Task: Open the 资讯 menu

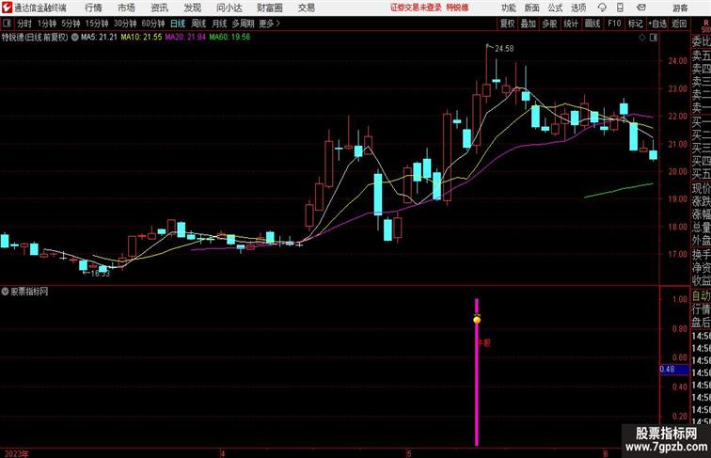Action: point(159,8)
